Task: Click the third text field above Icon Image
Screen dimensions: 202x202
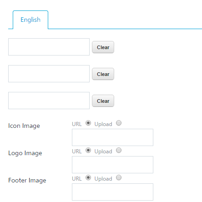Action: 49,101
